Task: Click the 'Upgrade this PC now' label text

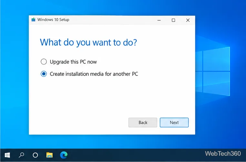Action: point(73,62)
